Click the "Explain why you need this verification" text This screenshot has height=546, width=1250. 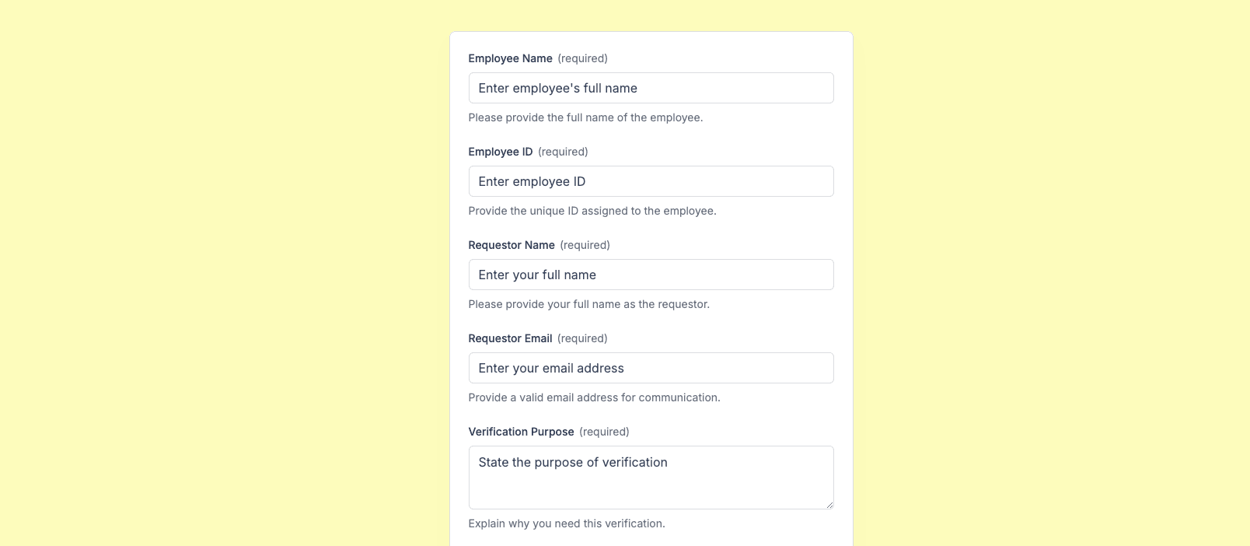[x=566, y=523]
